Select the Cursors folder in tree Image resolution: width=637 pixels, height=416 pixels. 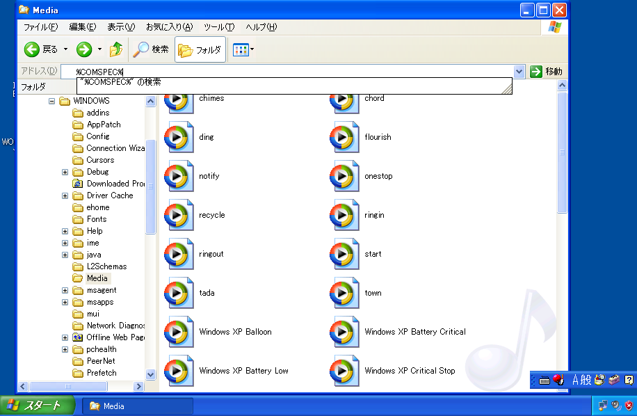[x=100, y=160]
